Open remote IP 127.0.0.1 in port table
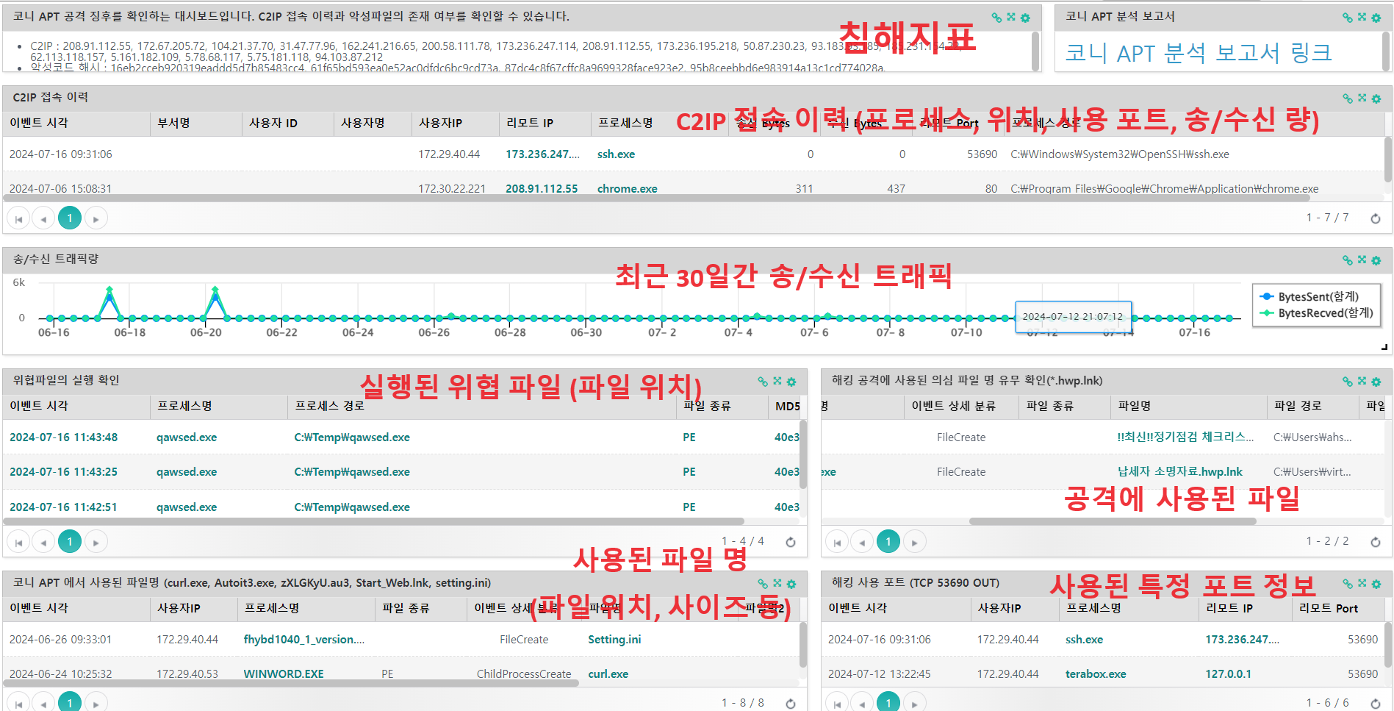 point(1228,674)
